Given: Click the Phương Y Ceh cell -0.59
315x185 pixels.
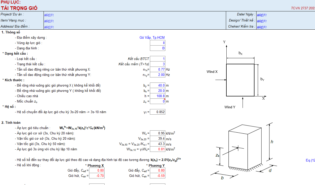Looking at the screenshot, I should pyautogui.click(x=158, y=176).
